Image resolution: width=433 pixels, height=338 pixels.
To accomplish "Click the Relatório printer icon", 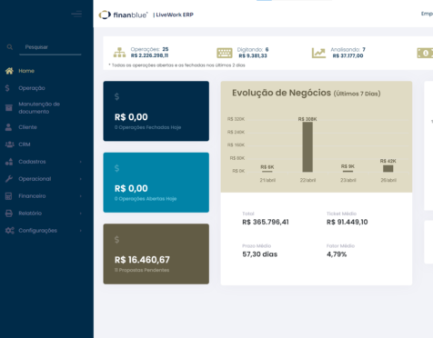I will (x=9, y=214).
